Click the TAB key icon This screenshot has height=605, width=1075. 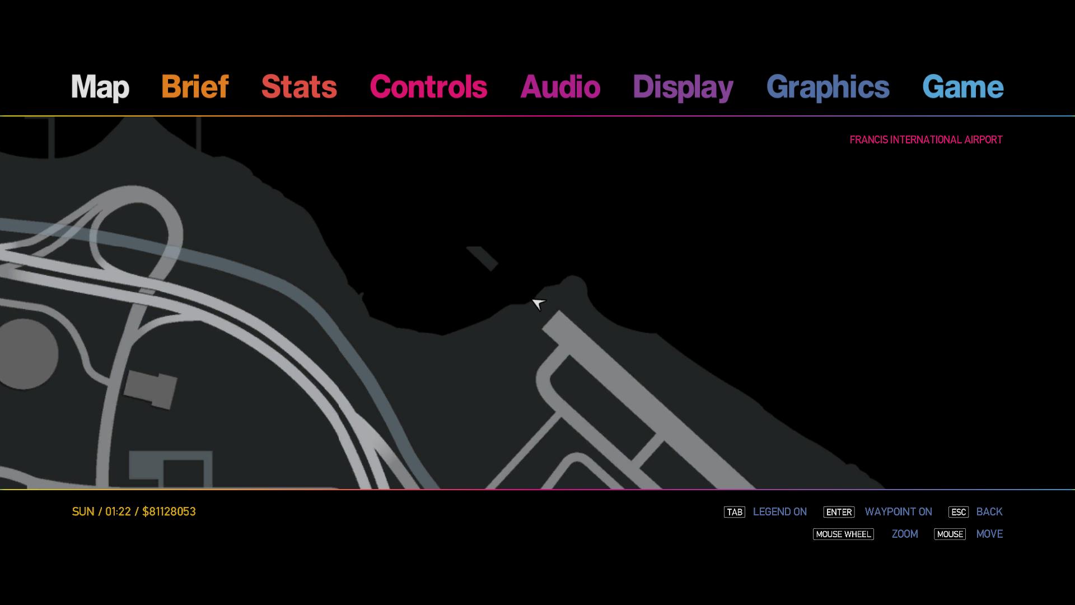click(x=734, y=512)
